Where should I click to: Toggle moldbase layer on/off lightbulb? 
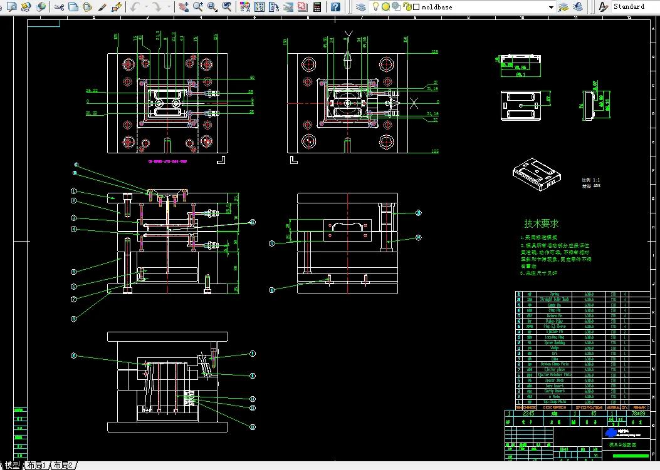pos(375,6)
